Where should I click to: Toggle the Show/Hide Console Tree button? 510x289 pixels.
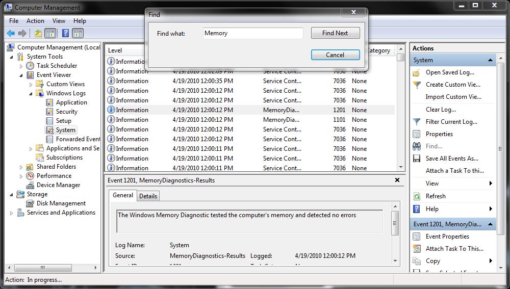[x=50, y=34]
